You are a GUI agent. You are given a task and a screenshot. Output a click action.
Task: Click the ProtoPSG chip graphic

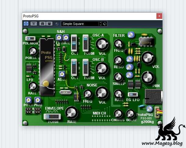[x=47, y=67]
